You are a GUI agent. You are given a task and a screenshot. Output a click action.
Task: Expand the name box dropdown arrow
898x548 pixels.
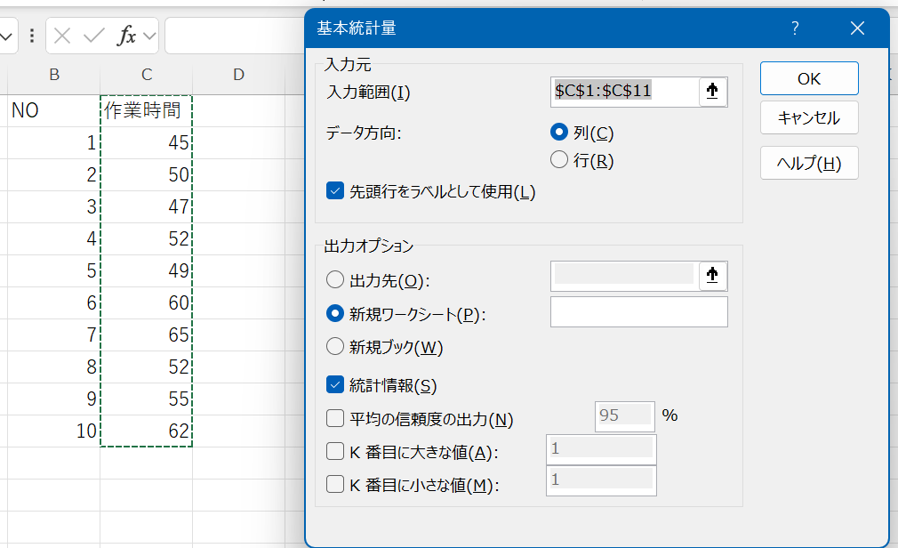pyautogui.click(x=8, y=36)
